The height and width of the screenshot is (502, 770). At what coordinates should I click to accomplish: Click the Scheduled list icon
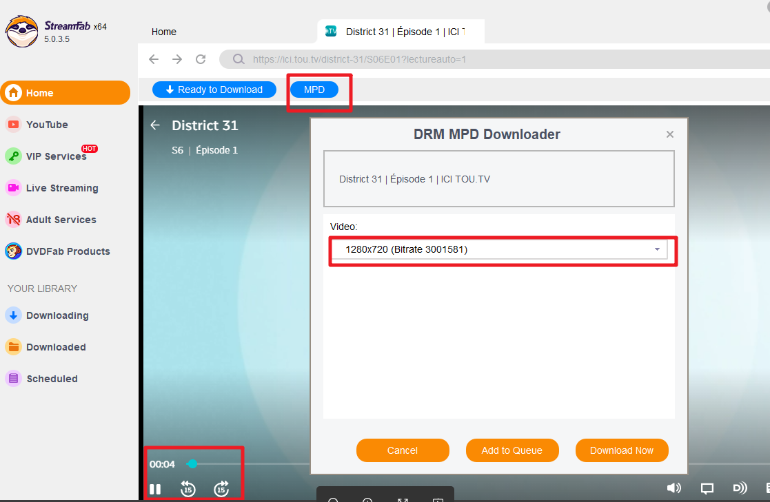point(13,378)
